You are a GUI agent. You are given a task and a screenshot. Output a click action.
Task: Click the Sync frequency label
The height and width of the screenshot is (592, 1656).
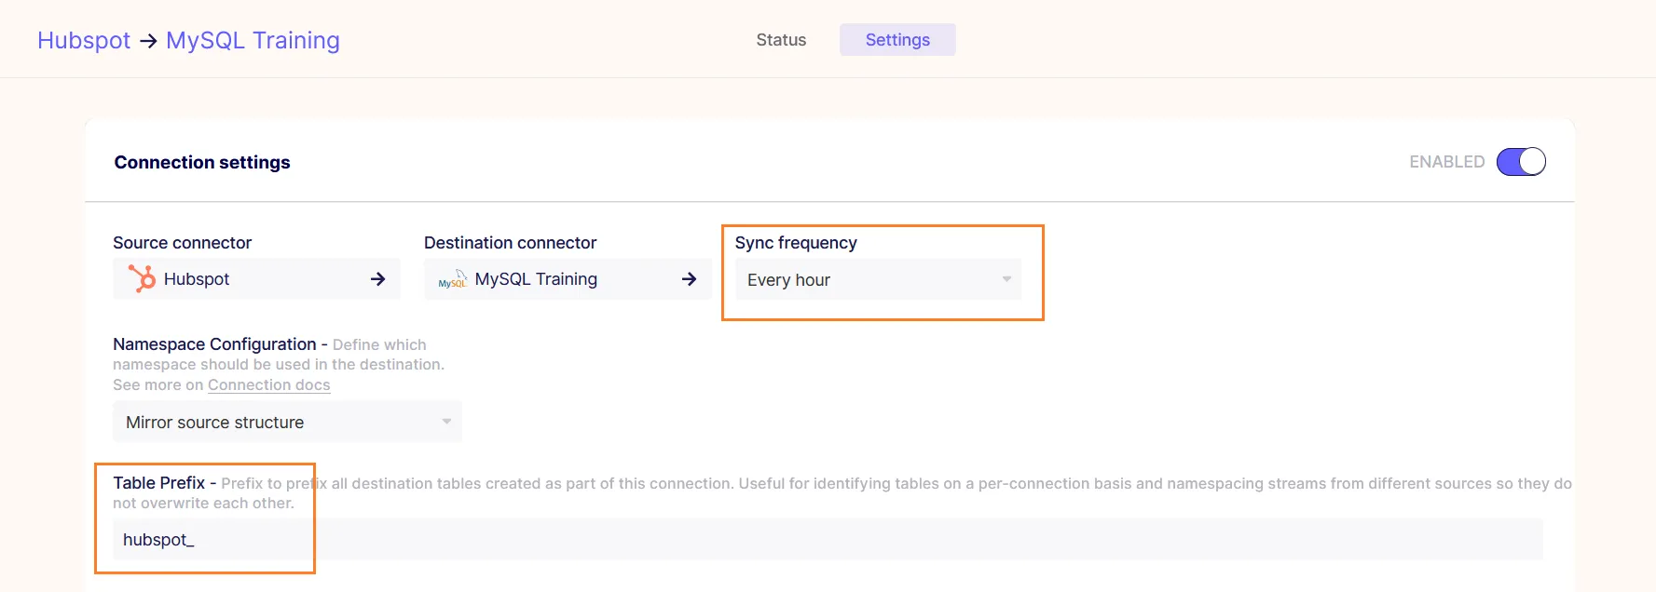pyautogui.click(x=796, y=243)
